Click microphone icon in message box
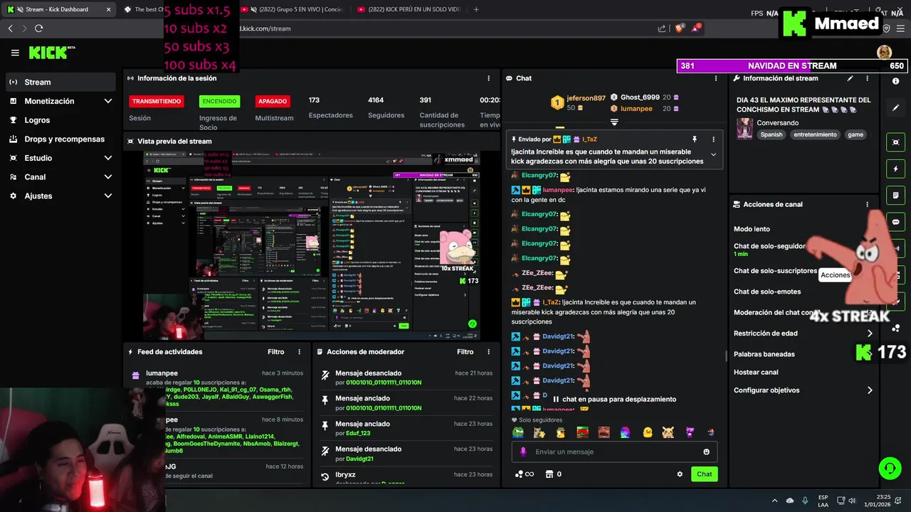Screen dimensions: 911x512 point(523,452)
